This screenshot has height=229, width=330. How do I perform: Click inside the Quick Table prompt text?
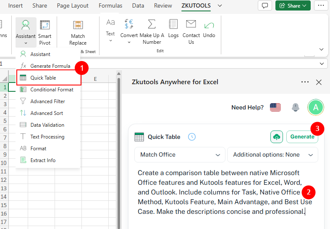coord(225,192)
